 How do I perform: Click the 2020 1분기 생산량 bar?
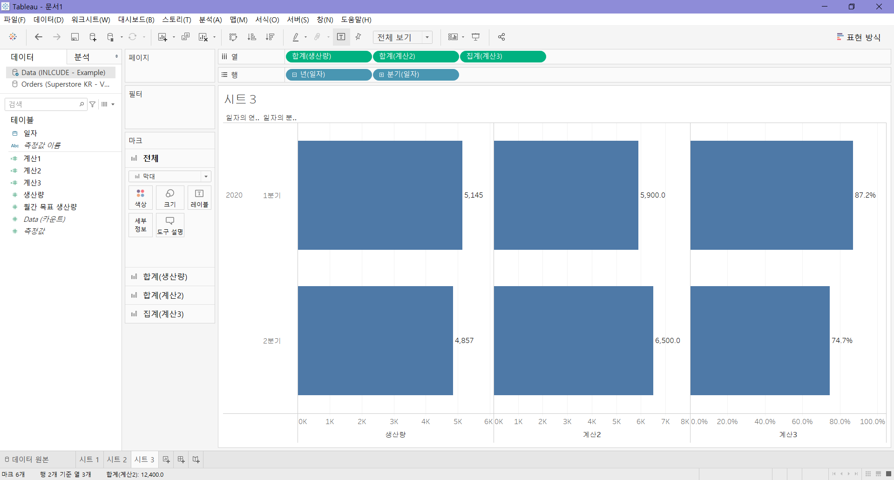pos(380,195)
